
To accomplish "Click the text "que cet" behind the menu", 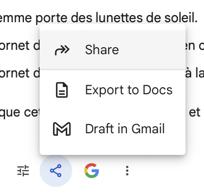I will coord(20,113).
